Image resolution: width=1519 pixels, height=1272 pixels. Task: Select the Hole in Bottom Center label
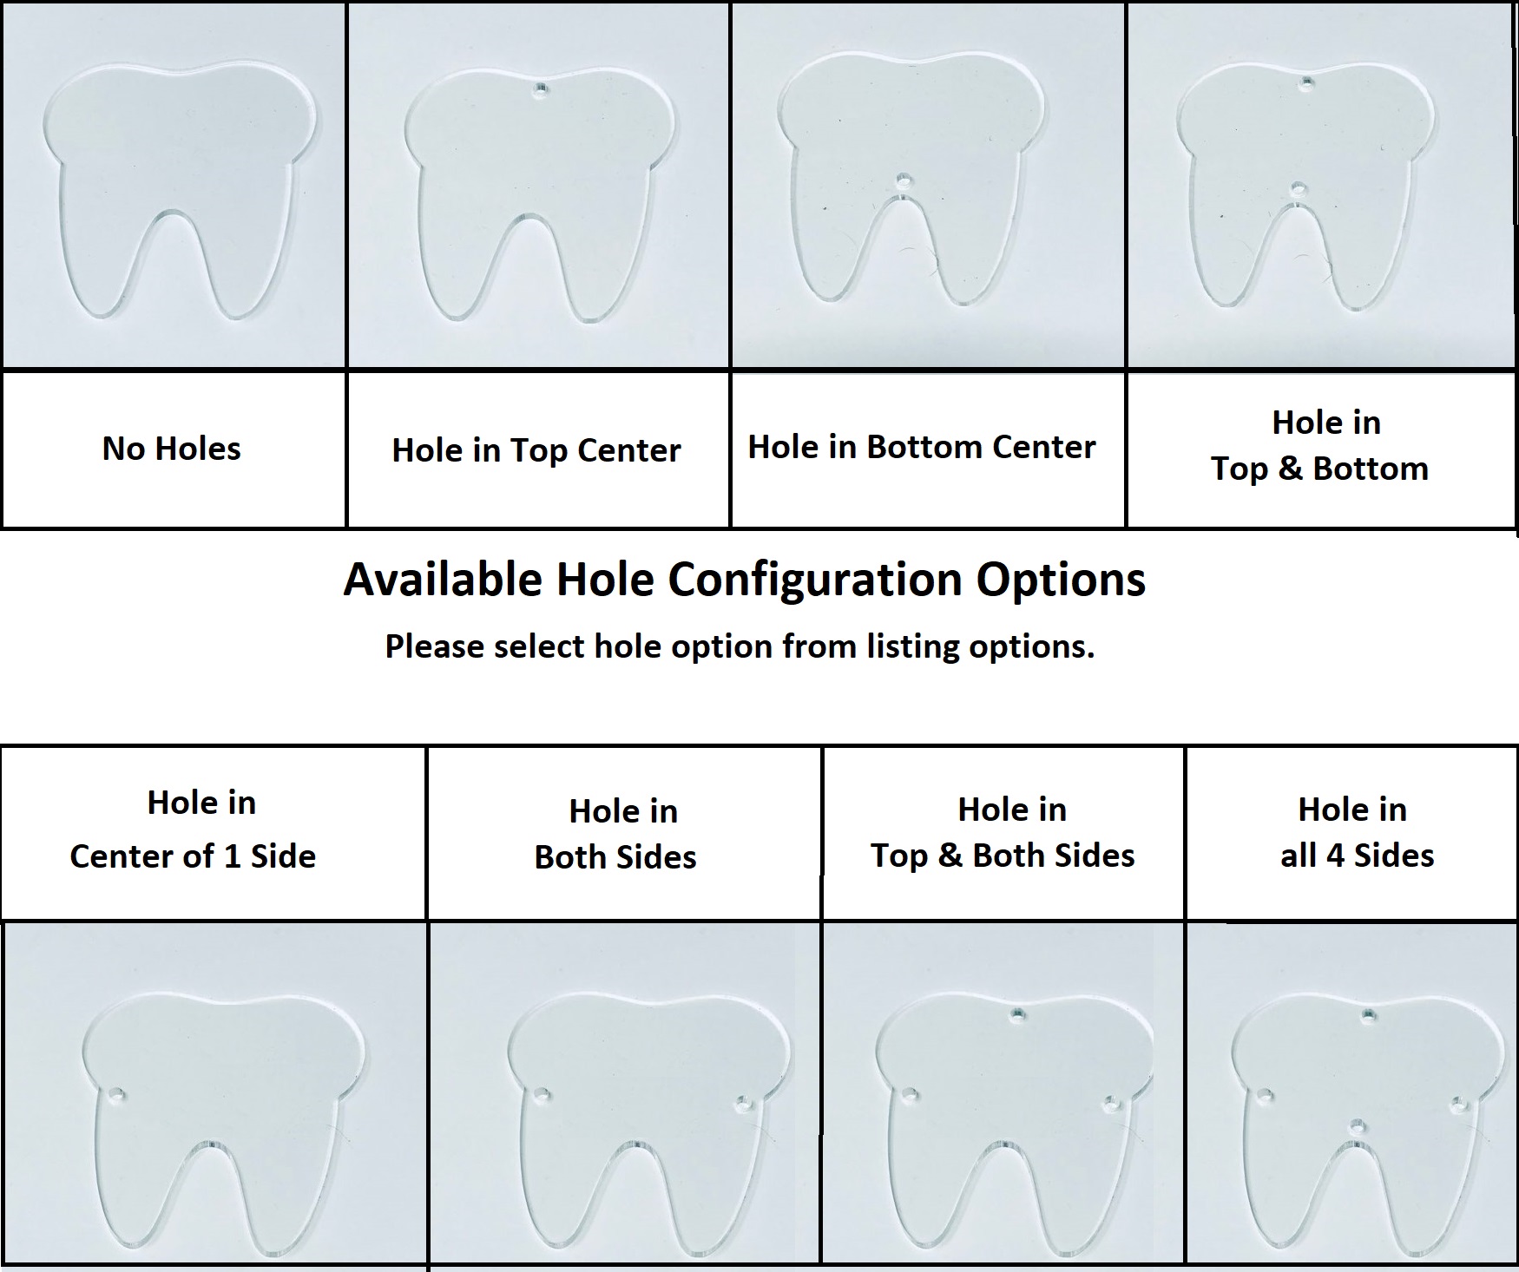click(922, 447)
